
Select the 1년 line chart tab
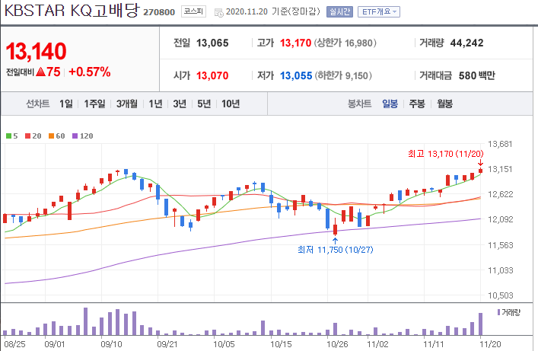tap(155, 104)
